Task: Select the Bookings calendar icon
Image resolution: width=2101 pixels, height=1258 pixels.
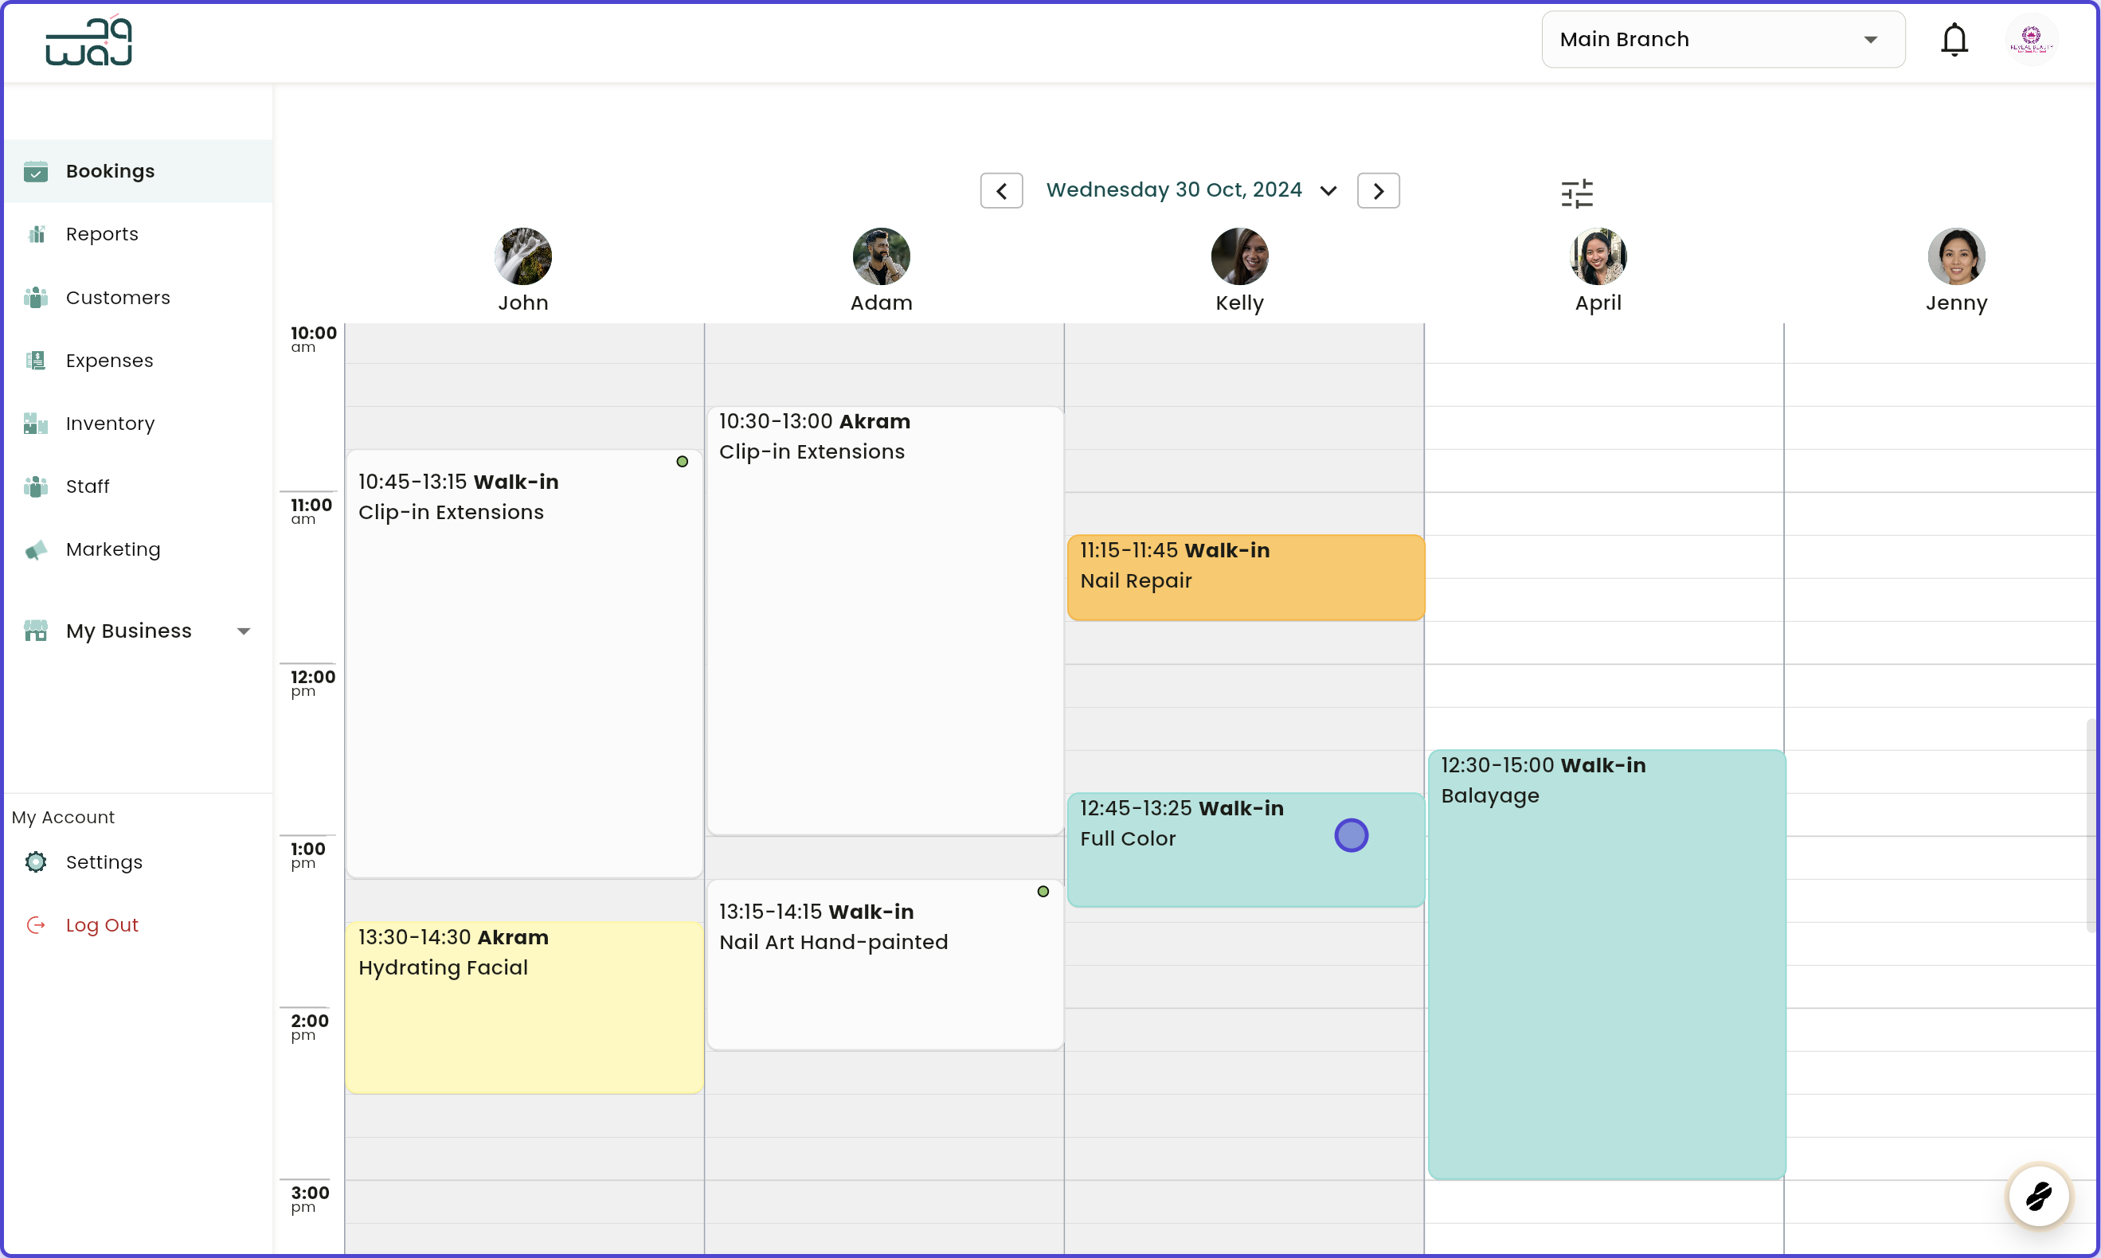Action: [36, 171]
